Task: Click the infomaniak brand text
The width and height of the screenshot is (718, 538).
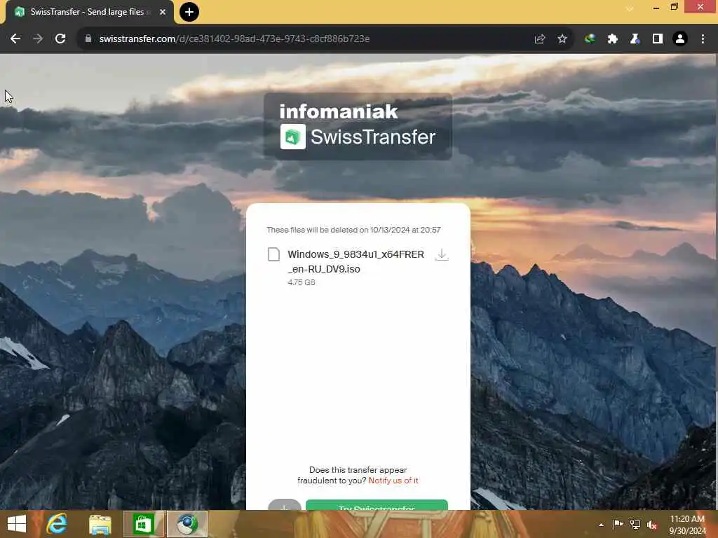Action: coord(339,111)
